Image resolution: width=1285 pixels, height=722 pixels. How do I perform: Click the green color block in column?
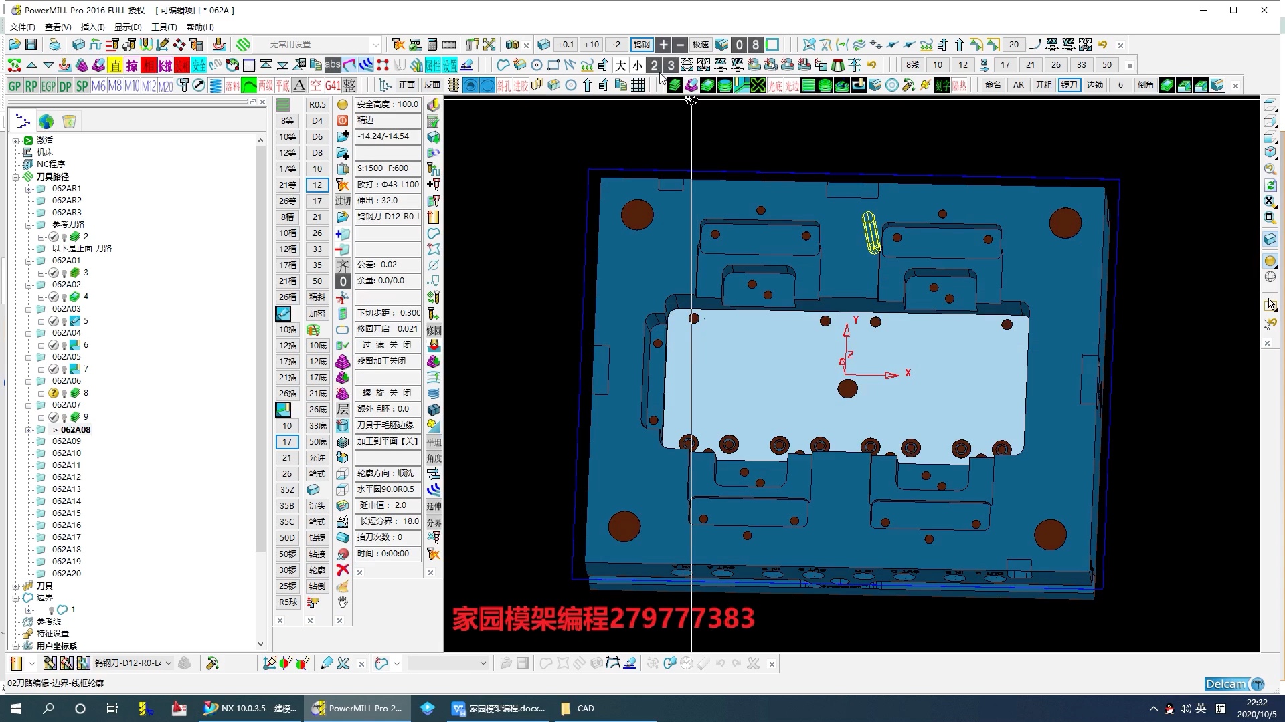coord(283,105)
